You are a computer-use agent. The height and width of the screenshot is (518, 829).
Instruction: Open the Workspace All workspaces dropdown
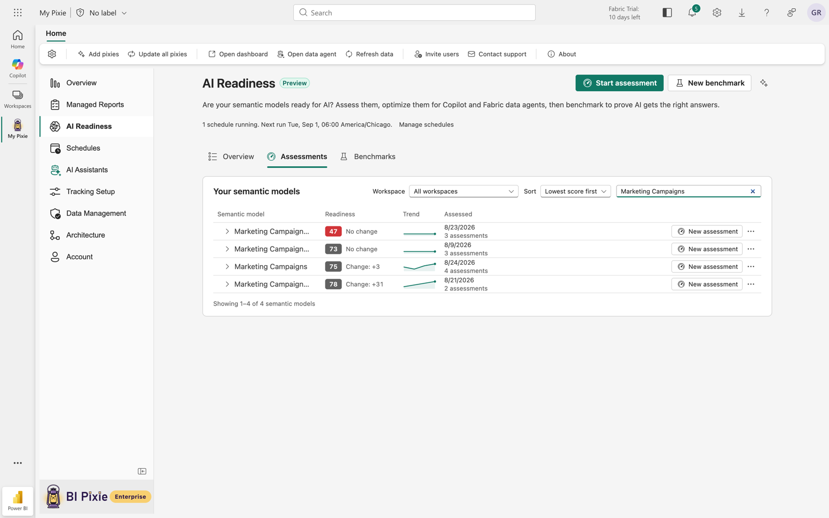(x=464, y=191)
